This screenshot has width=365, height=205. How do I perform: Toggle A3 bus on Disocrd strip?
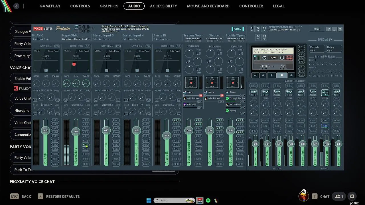click(x=219, y=128)
